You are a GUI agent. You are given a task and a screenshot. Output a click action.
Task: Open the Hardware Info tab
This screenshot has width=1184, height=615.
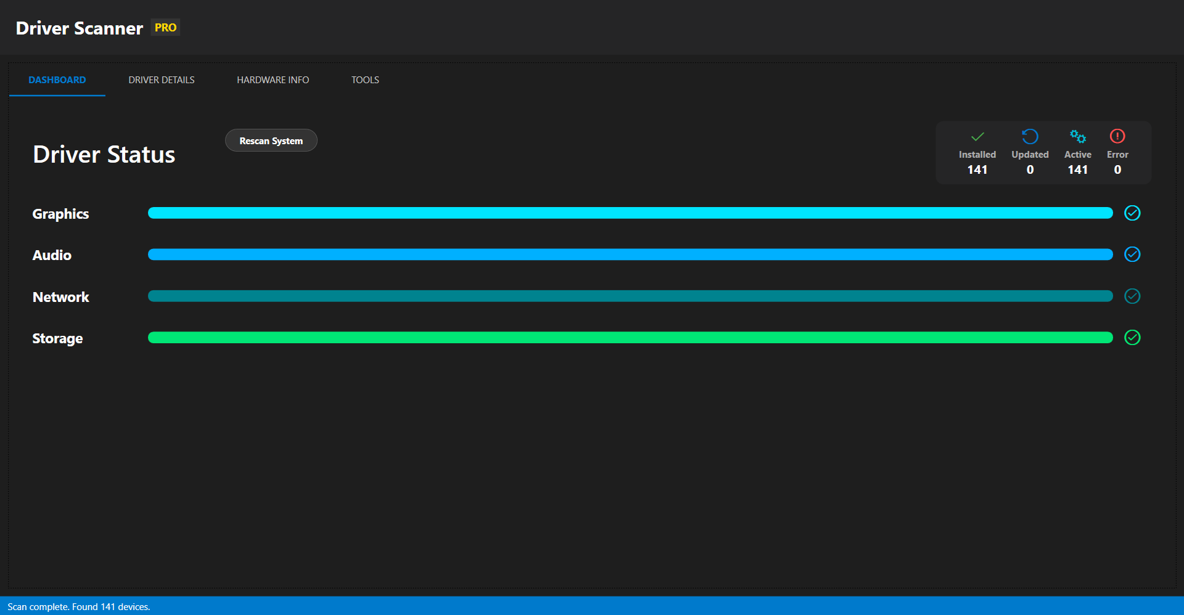pos(273,79)
